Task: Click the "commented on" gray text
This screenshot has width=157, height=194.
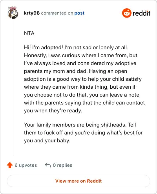Action: pyautogui.click(x=57, y=13)
